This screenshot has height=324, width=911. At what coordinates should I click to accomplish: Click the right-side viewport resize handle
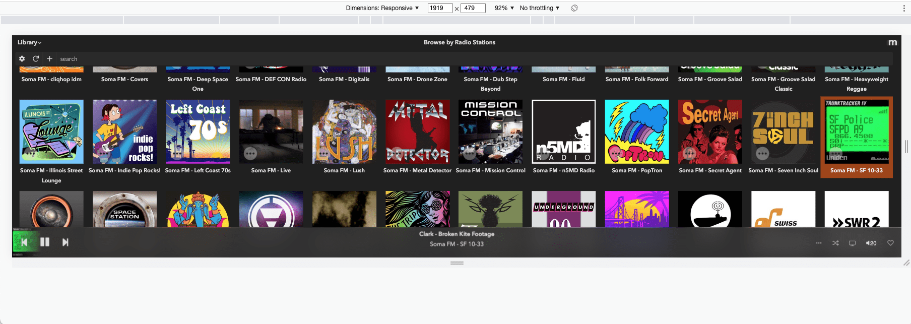tap(906, 147)
